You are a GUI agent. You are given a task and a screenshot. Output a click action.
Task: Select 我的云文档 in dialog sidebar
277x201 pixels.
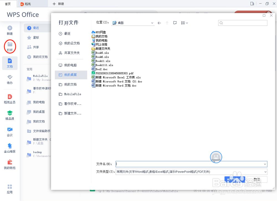click(71, 43)
